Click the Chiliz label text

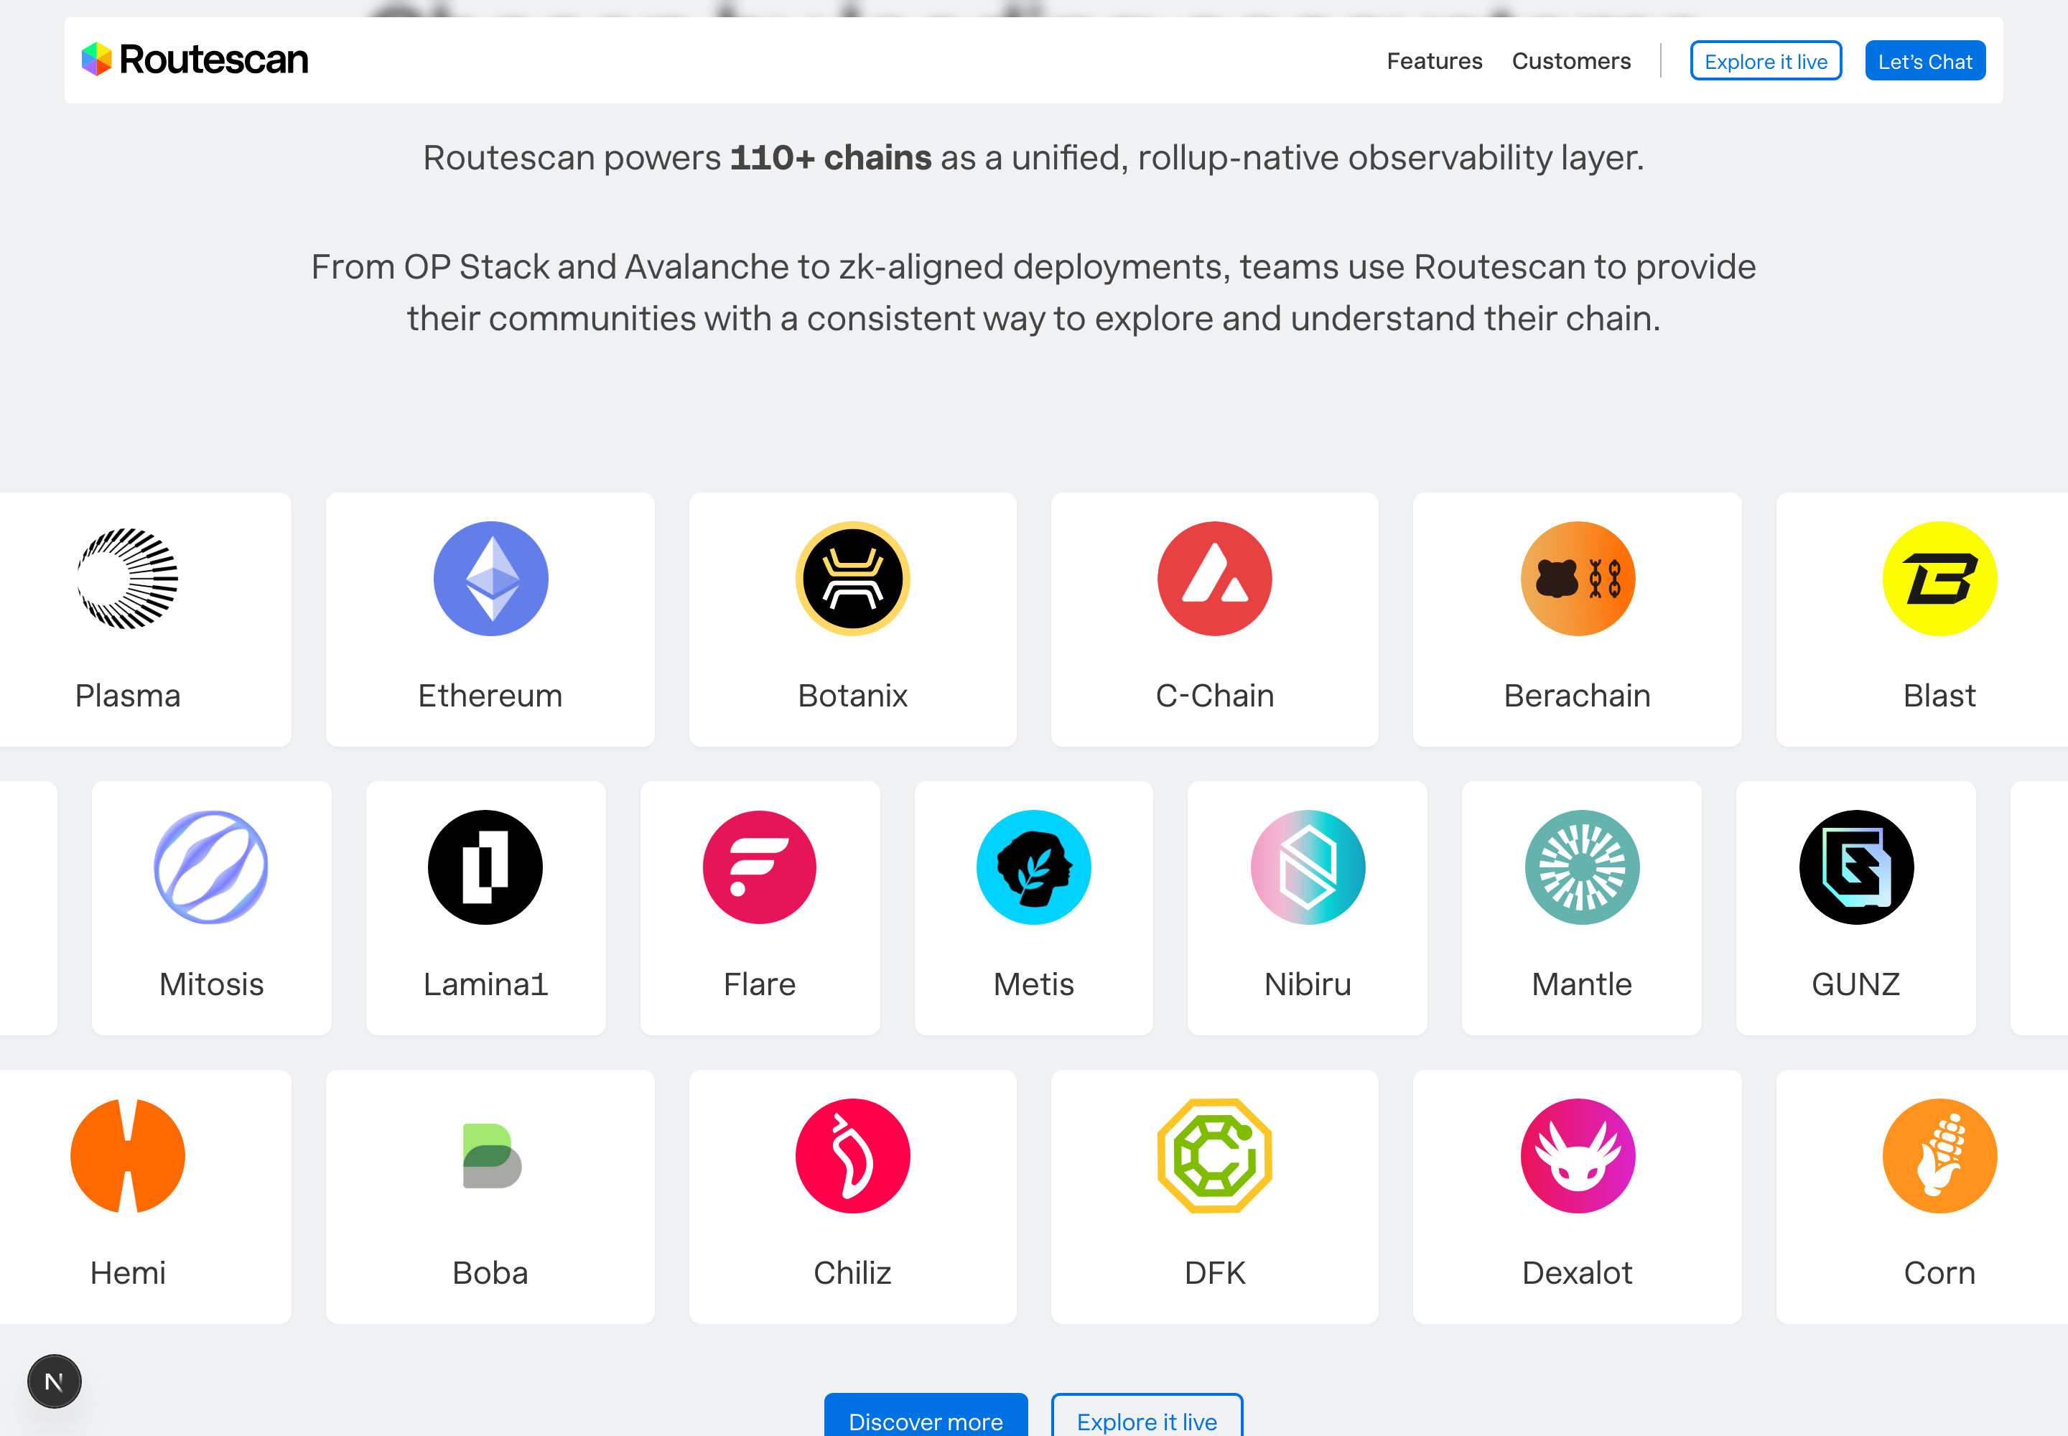click(x=852, y=1273)
